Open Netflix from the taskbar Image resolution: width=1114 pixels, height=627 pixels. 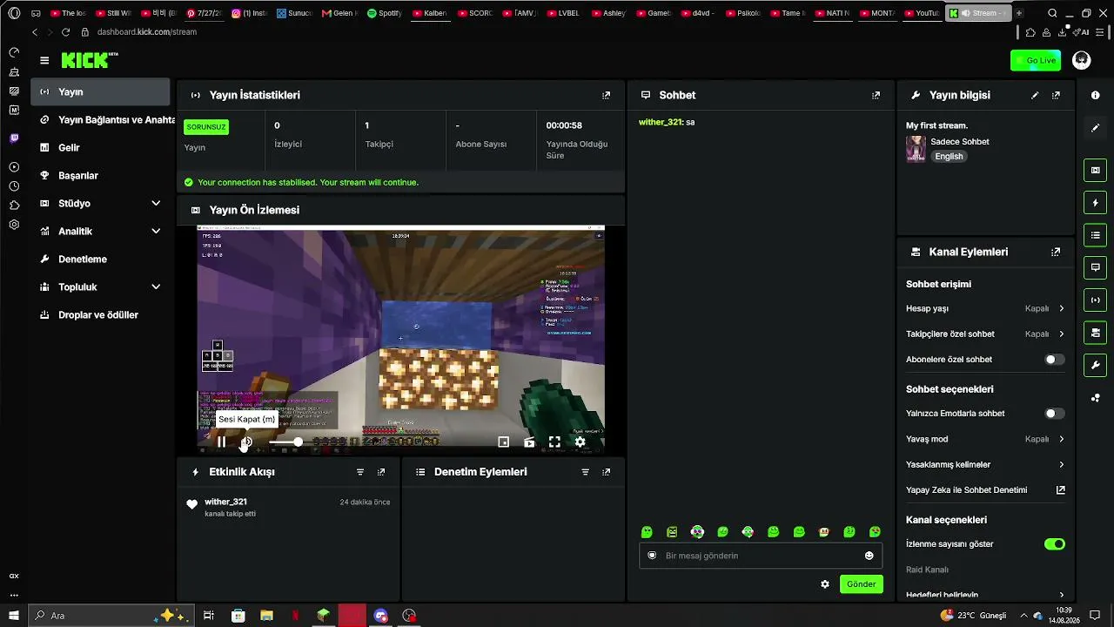(x=295, y=616)
